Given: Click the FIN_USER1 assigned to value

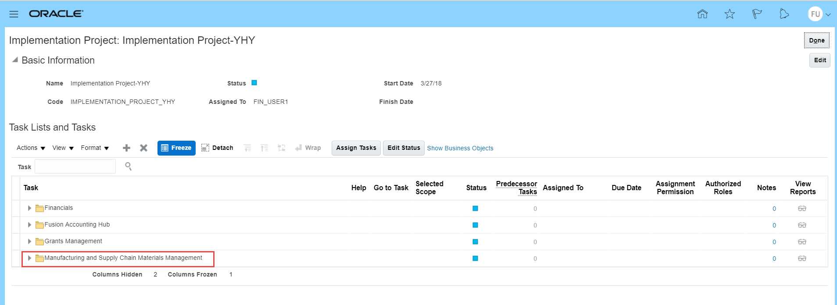Looking at the screenshot, I should [271, 102].
